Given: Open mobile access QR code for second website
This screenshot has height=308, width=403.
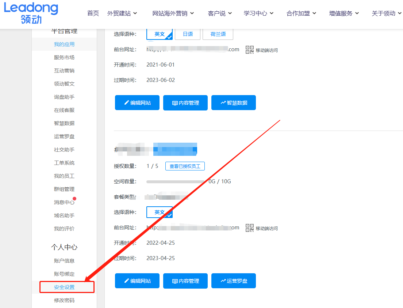Looking at the screenshot, I should (x=249, y=228).
